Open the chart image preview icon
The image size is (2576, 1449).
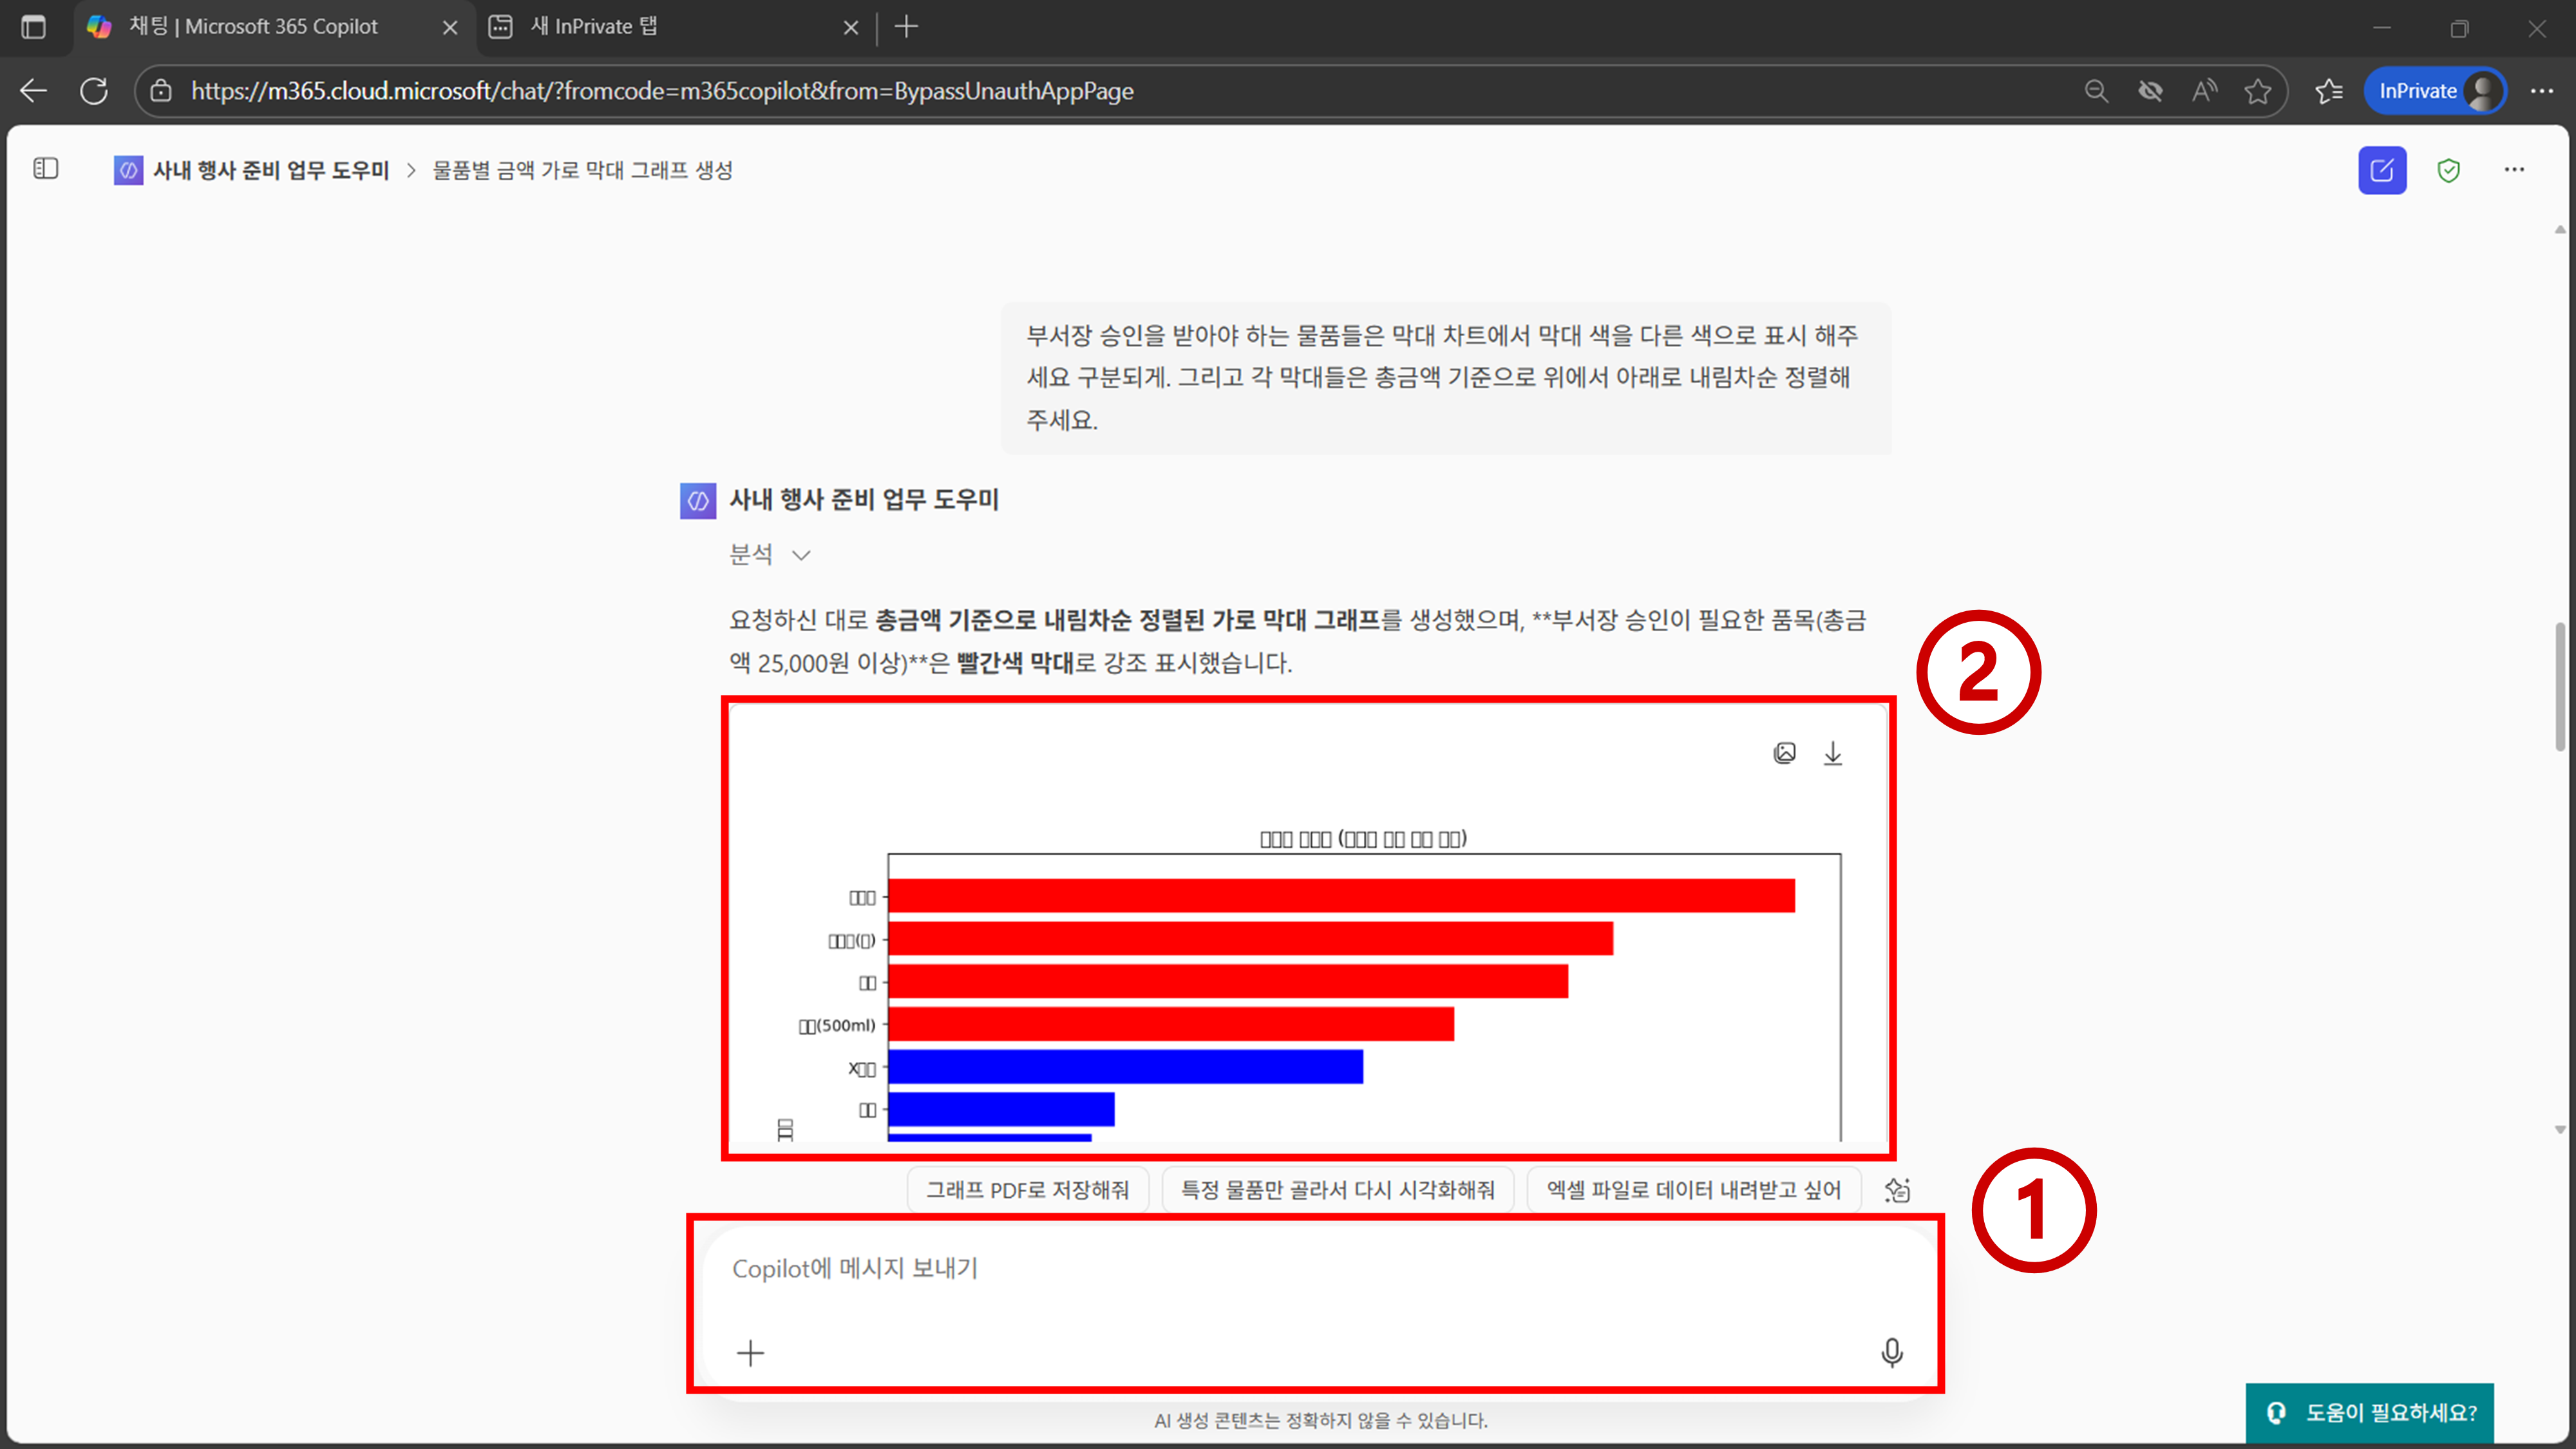tap(1784, 753)
